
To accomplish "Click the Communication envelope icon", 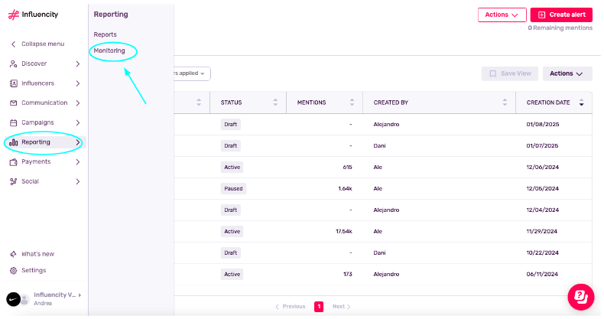I will [14, 103].
